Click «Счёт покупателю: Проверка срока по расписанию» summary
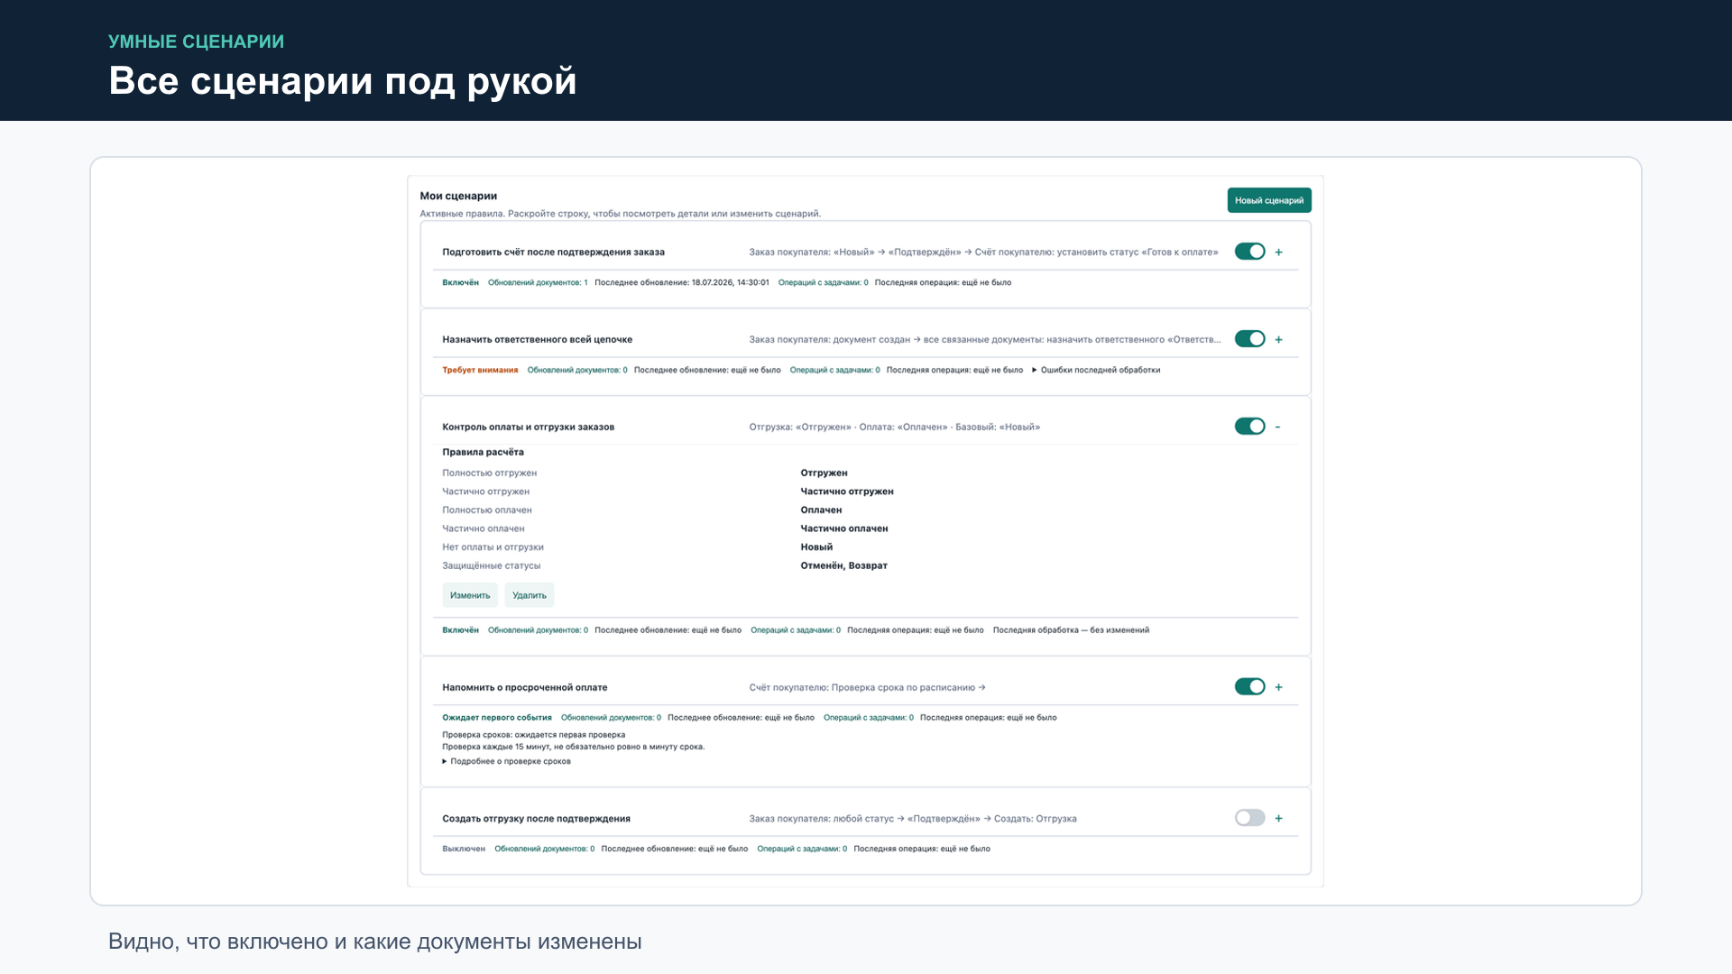Image resolution: width=1732 pixels, height=974 pixels. [x=867, y=687]
